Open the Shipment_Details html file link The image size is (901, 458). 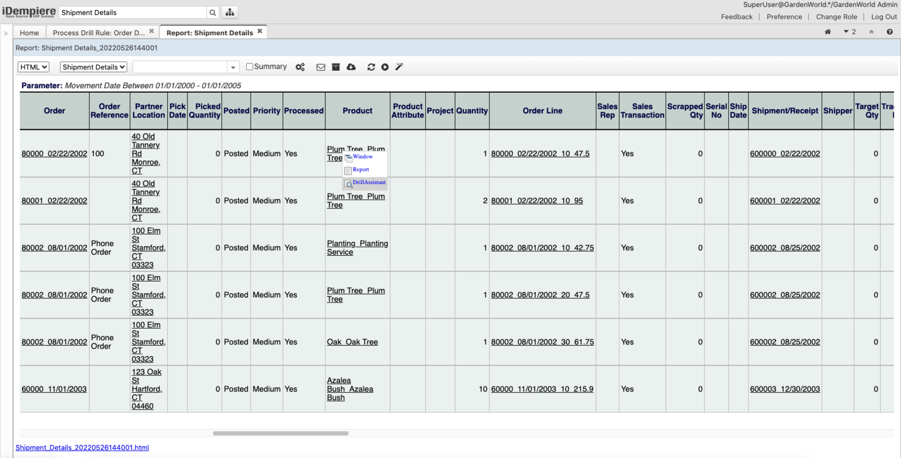tap(82, 447)
